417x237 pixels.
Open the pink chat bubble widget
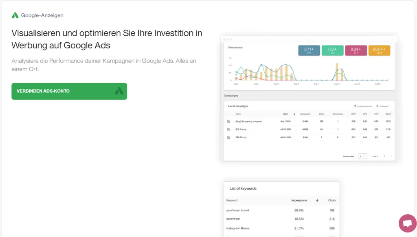(407, 223)
